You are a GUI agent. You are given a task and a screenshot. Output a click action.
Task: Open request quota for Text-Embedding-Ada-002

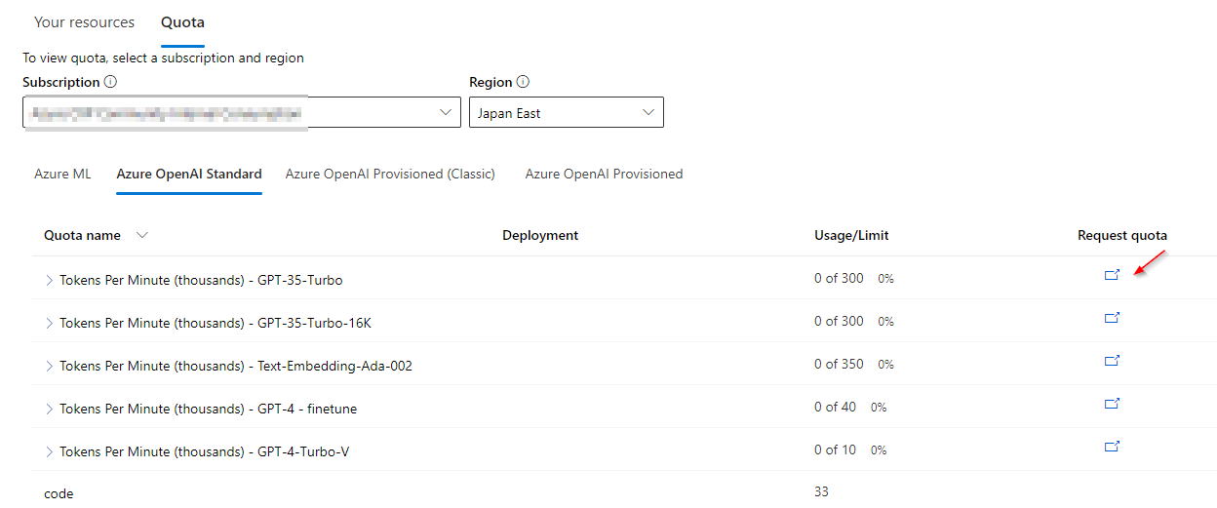point(1112,361)
